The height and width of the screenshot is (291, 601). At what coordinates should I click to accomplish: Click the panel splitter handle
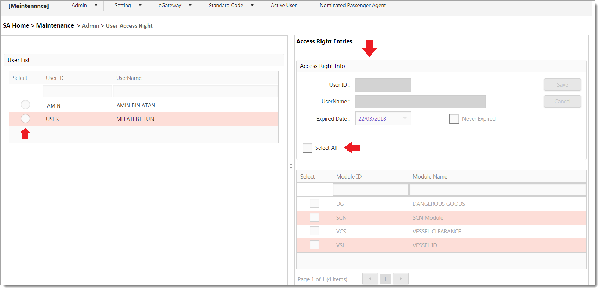(x=291, y=167)
